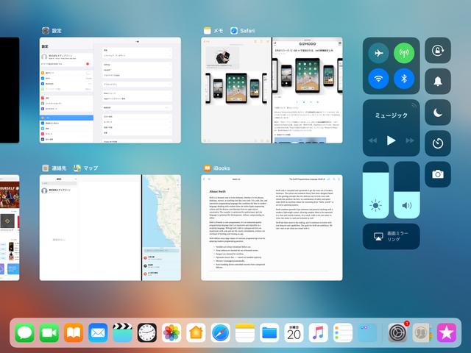Open the blue app folder in dock

tap(367, 332)
